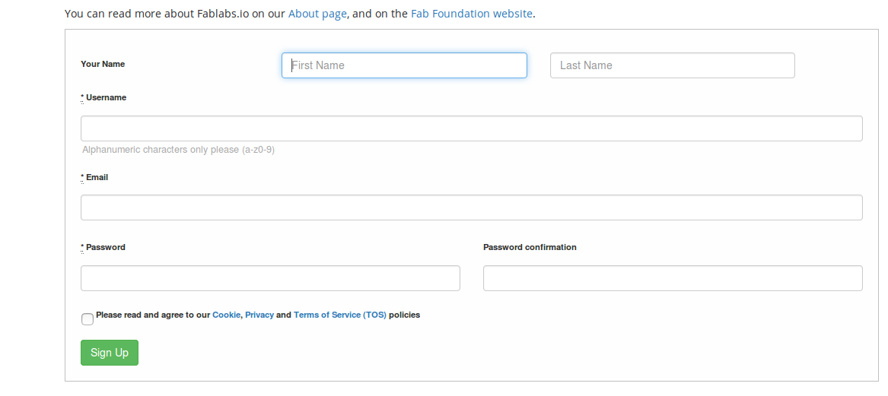The height and width of the screenshot is (396, 888).
Task: Tick the agree-to-policies checkbox
Action: [88, 319]
